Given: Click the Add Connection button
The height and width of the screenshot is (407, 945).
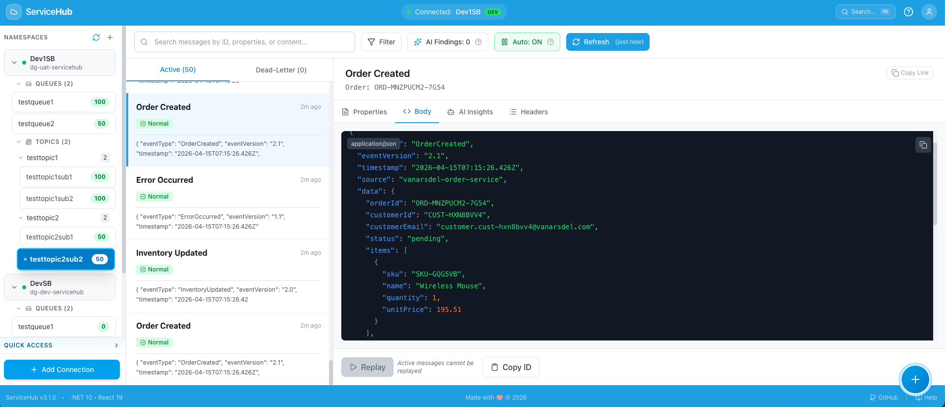Looking at the screenshot, I should (x=62, y=370).
